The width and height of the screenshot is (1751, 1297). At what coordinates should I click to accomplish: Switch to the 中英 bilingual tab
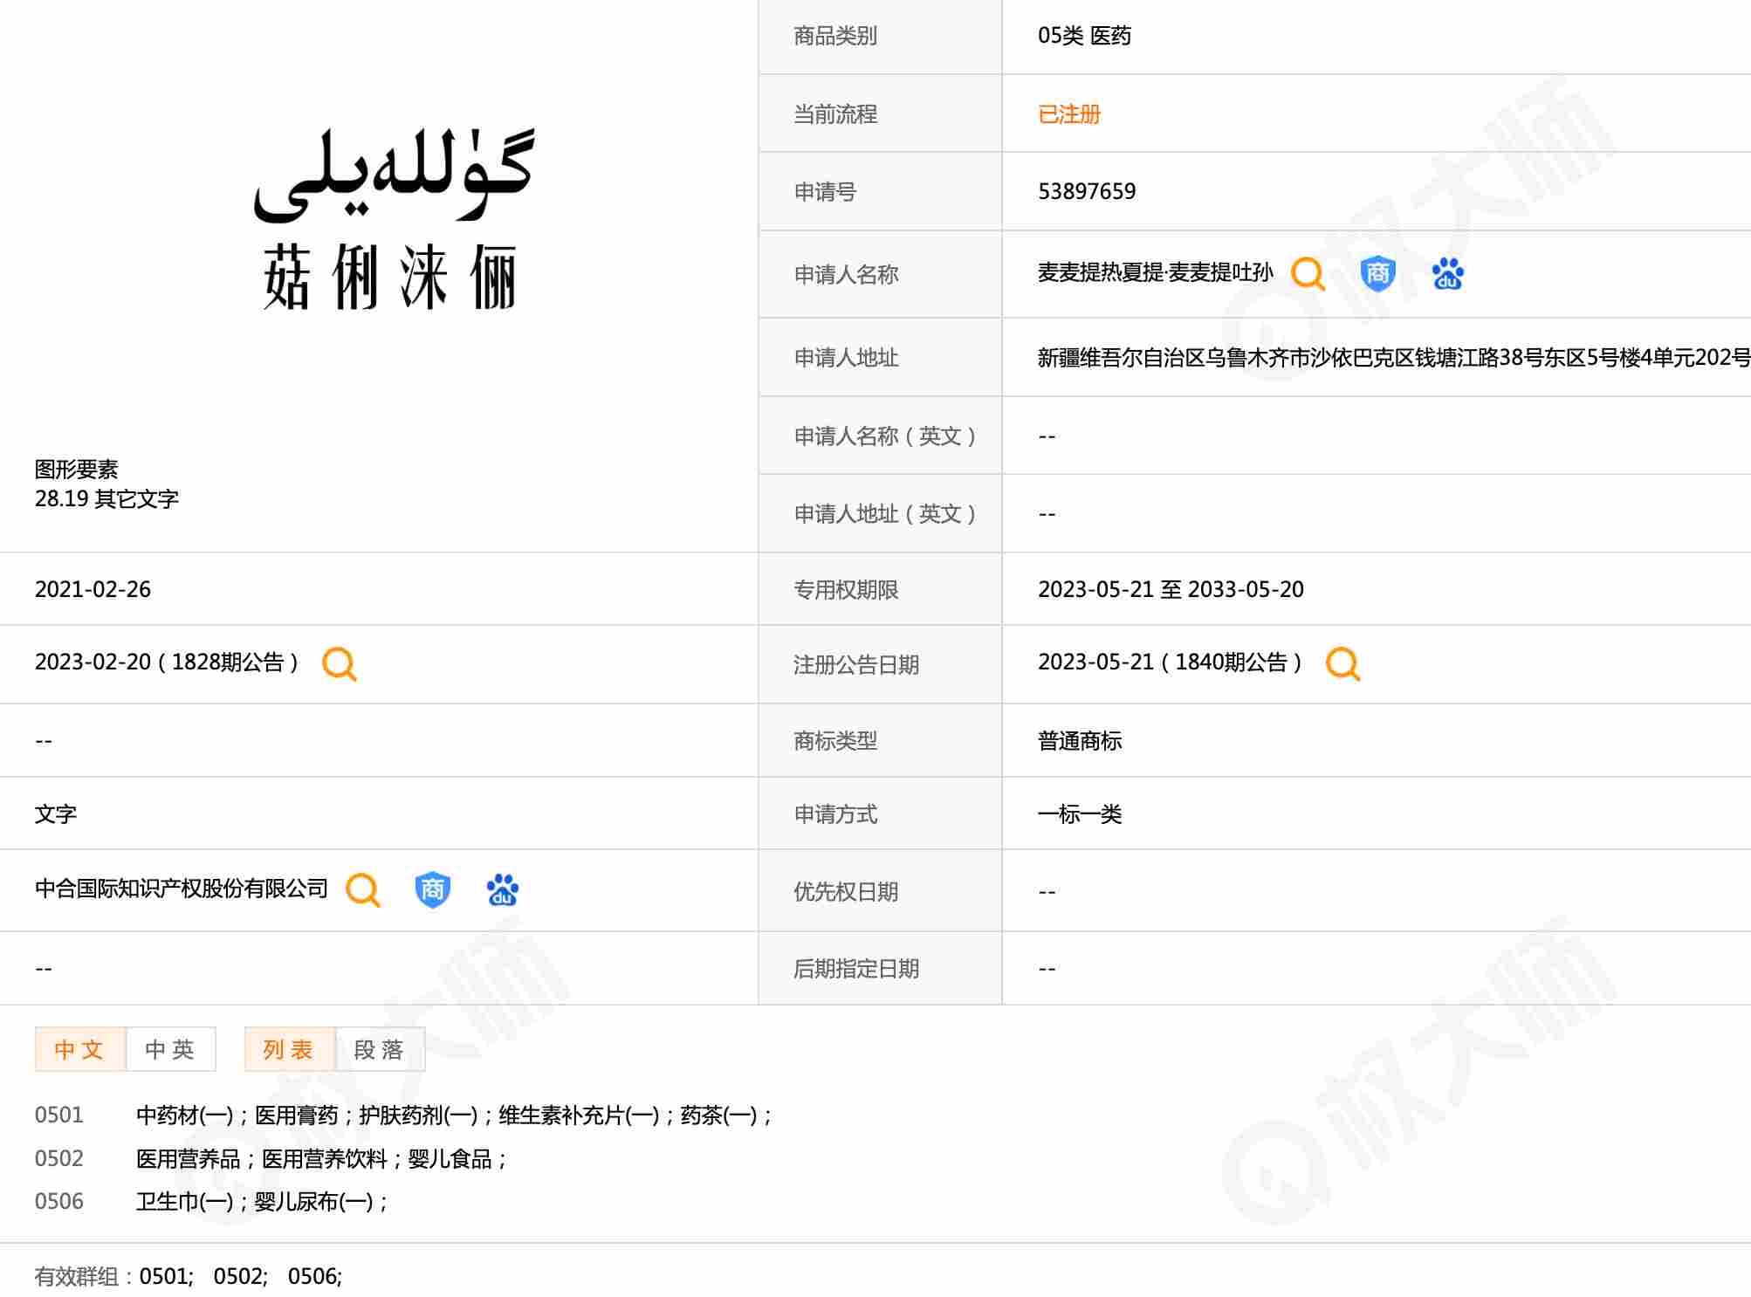pos(170,1049)
